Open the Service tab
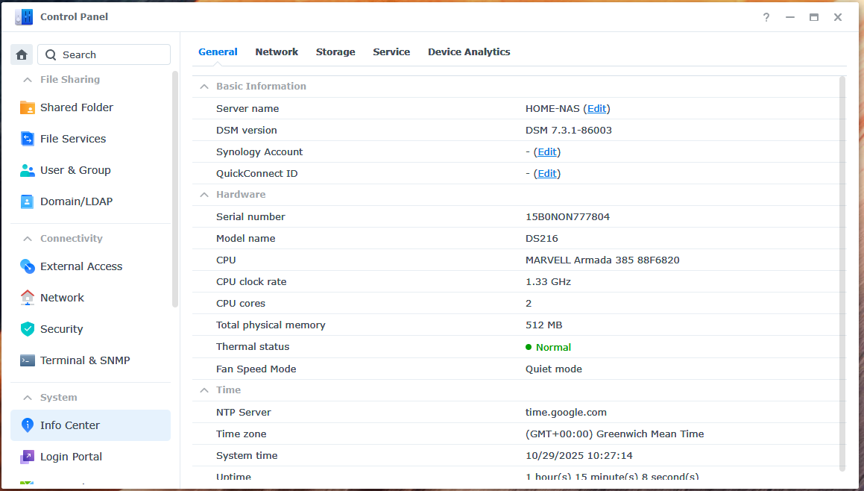This screenshot has height=491, width=864. (x=391, y=51)
